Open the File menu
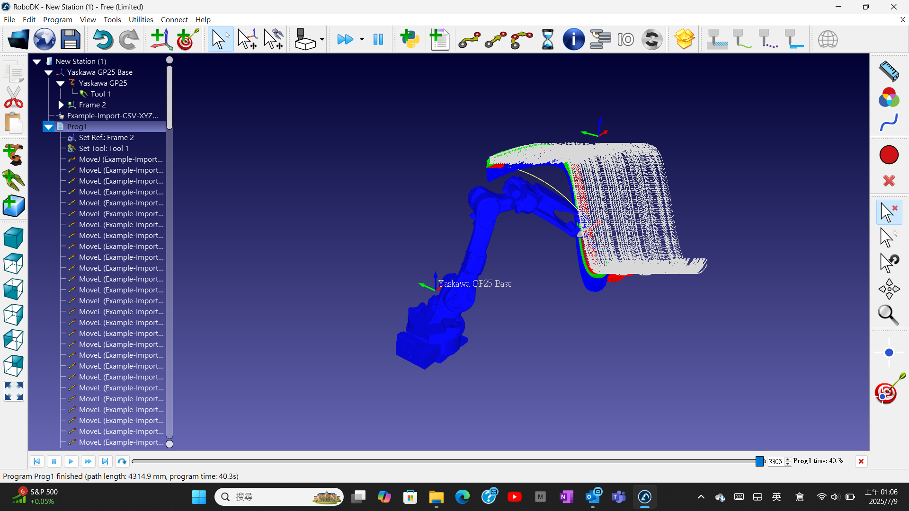Viewport: 909px width, 511px height. coord(9,19)
